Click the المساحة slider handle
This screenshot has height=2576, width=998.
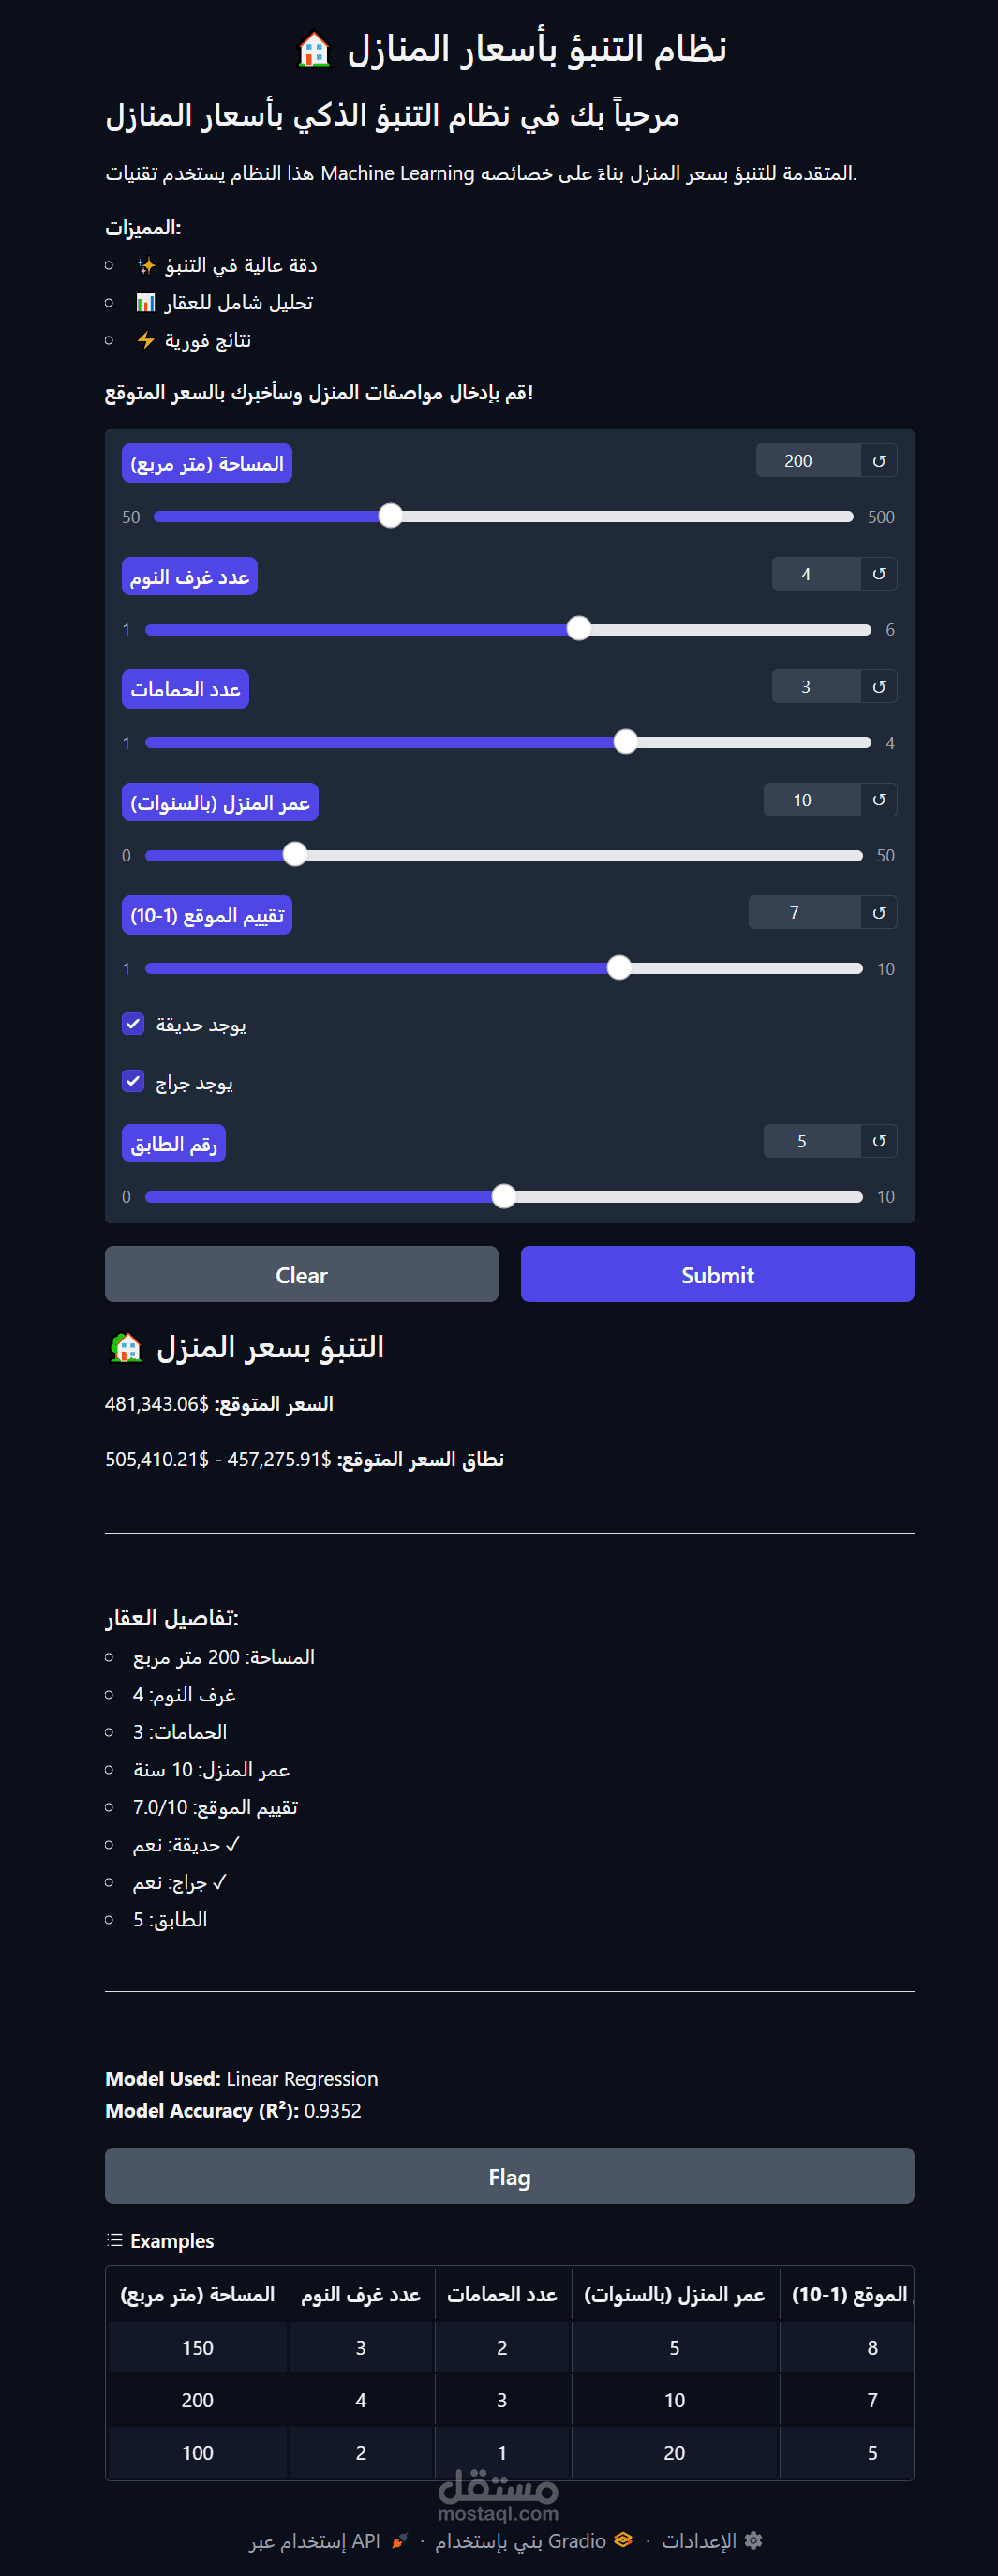tap(391, 516)
